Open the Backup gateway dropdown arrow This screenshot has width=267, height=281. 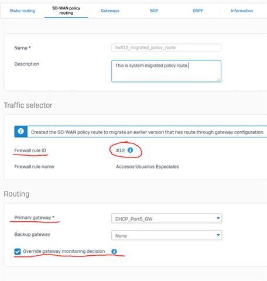pyautogui.click(x=218, y=235)
